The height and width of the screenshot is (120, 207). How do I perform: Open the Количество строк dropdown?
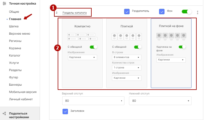127,68
